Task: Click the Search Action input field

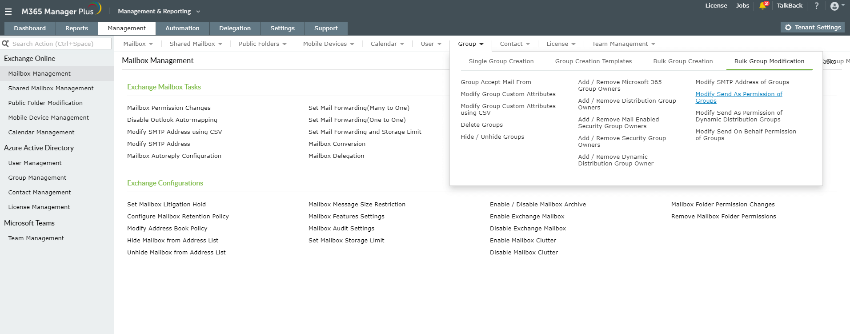Action: click(60, 44)
